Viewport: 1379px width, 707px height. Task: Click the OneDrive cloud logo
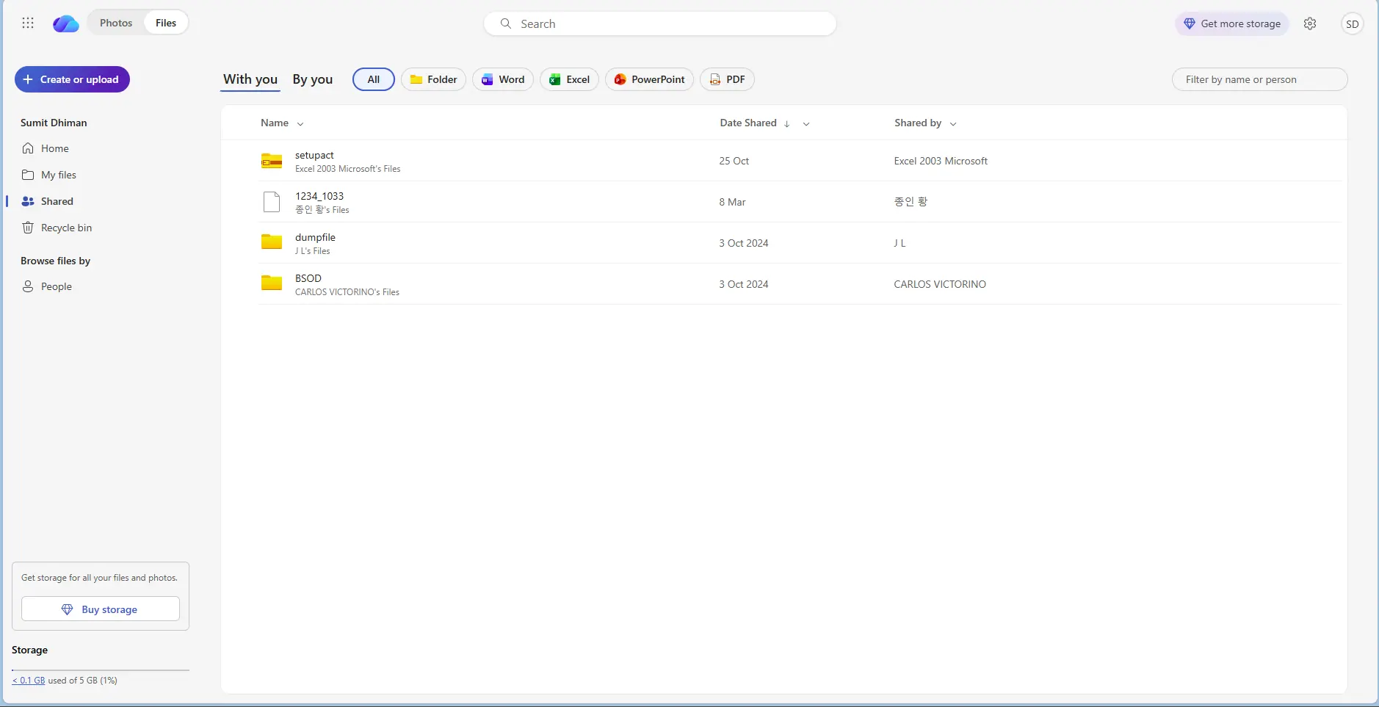point(65,23)
